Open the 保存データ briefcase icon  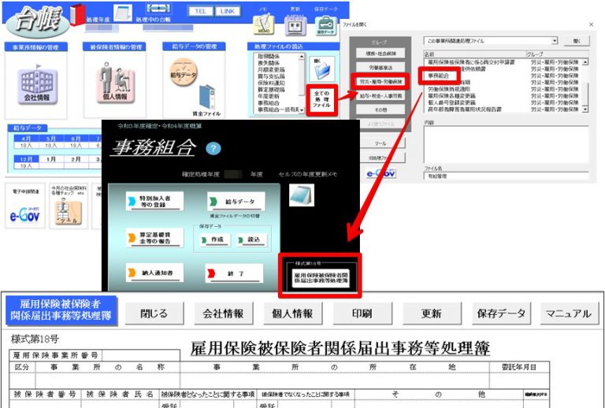click(x=325, y=26)
